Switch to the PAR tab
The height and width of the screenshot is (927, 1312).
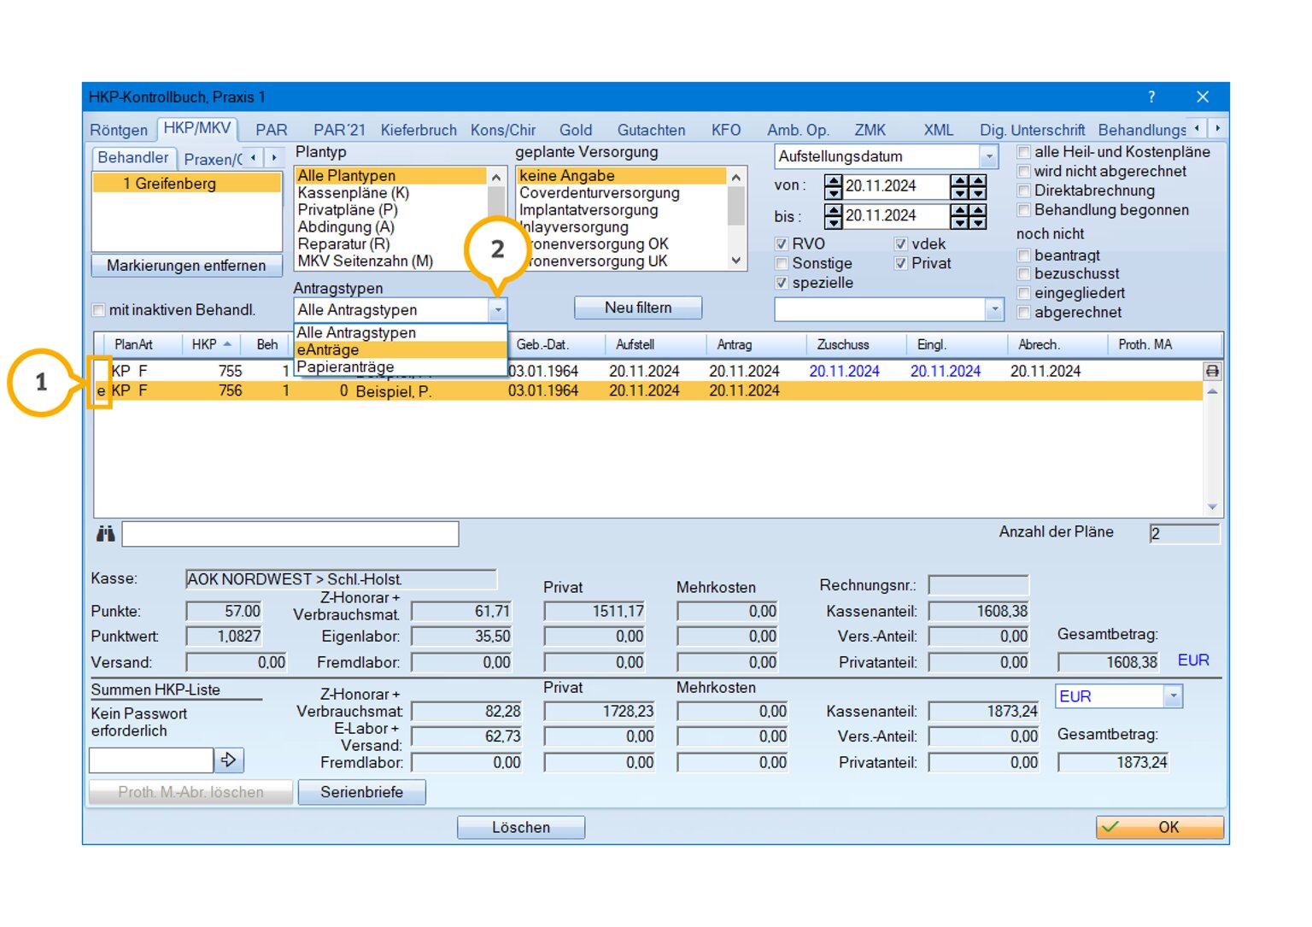click(272, 130)
